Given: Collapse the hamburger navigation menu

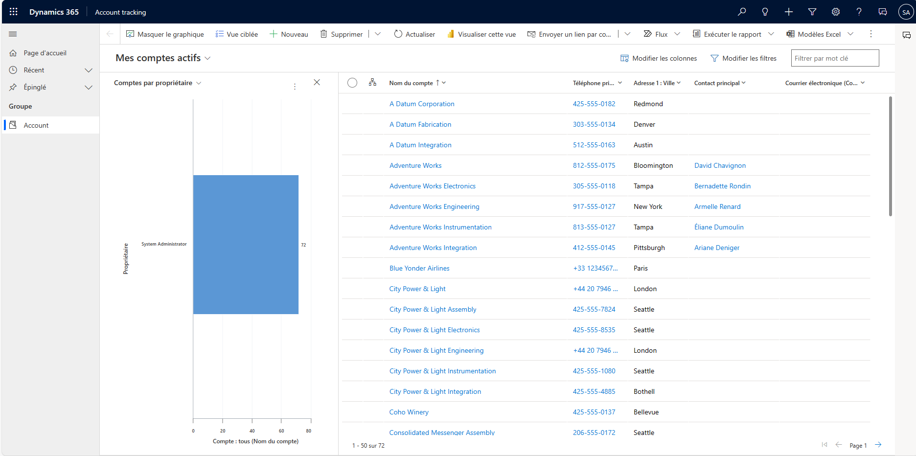Looking at the screenshot, I should (13, 34).
